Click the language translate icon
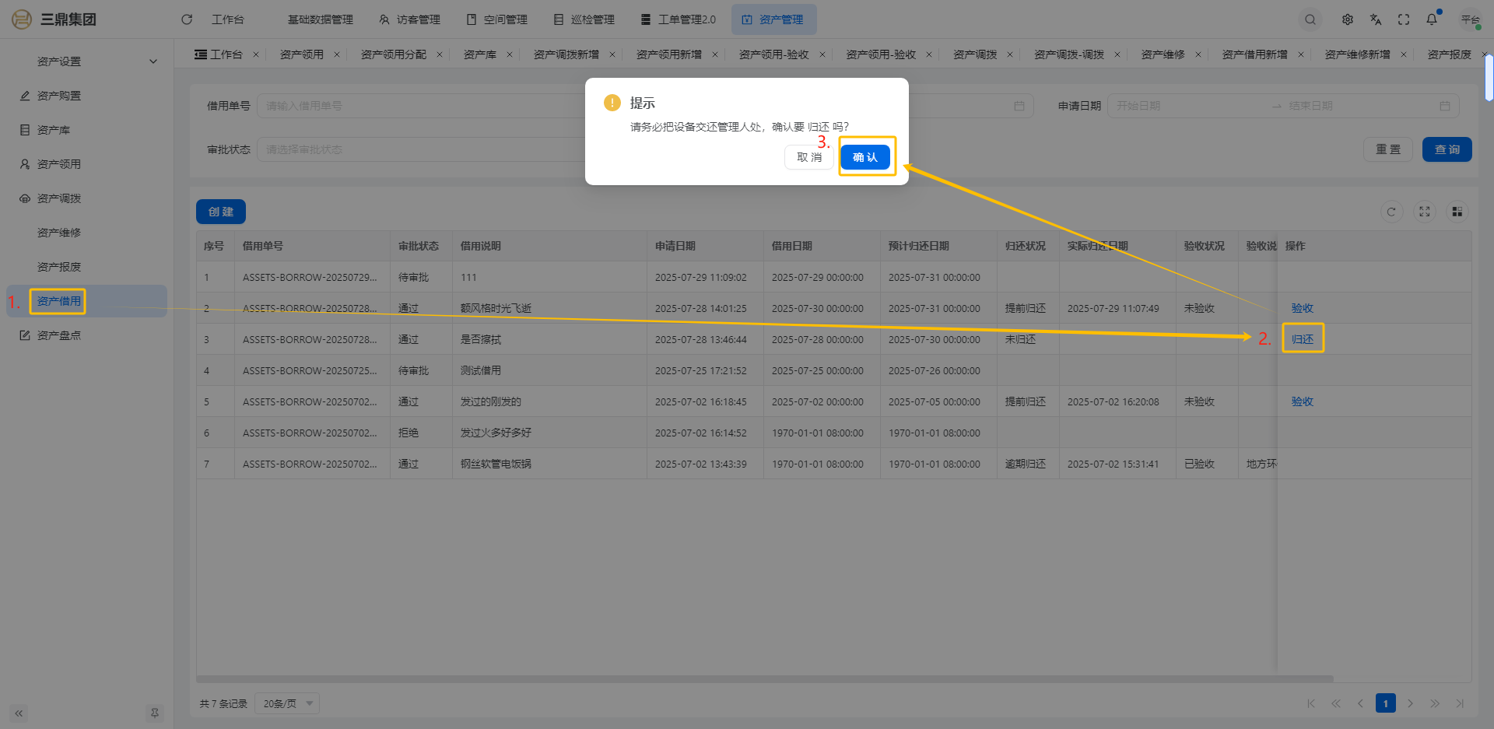Screen dimensions: 1494x729 point(1376,19)
